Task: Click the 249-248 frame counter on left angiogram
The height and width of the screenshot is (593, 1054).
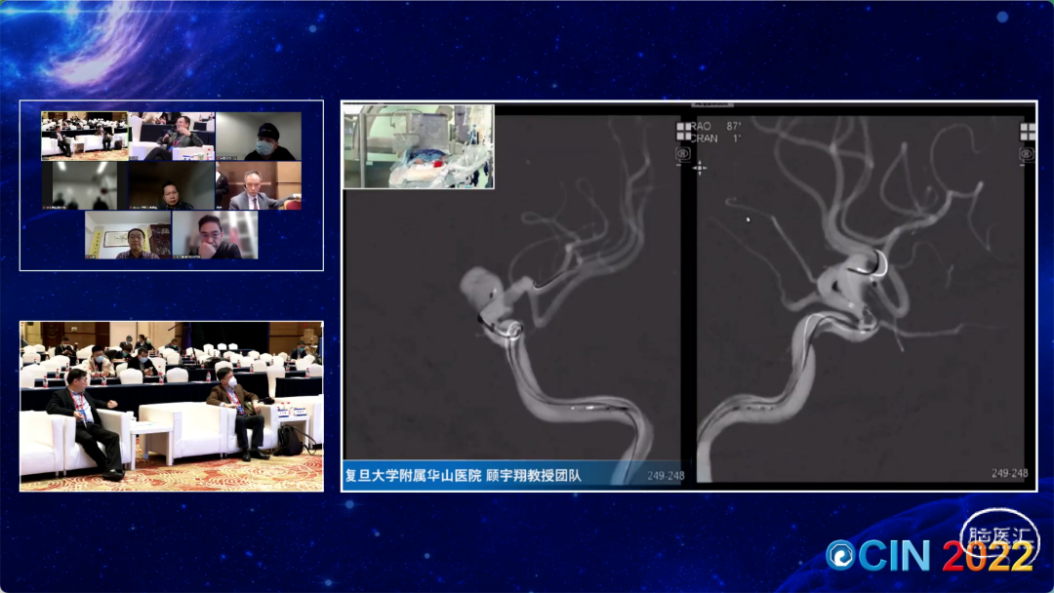Action: pos(666,476)
